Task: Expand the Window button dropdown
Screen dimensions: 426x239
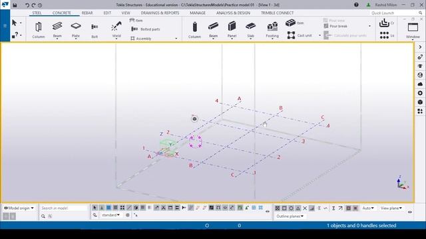Action: 413,40
